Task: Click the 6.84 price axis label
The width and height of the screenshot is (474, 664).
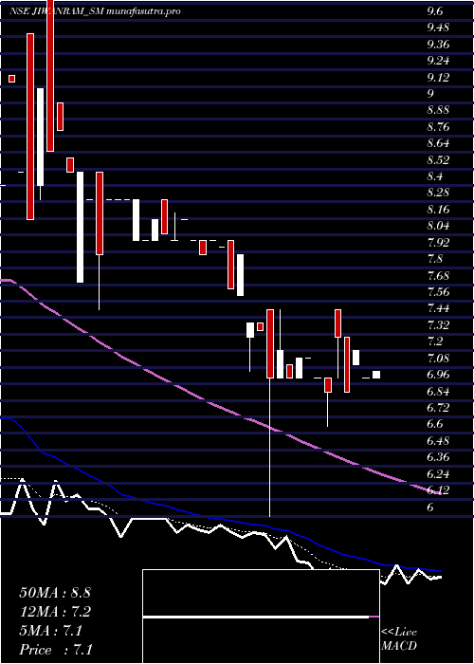Action: click(438, 391)
